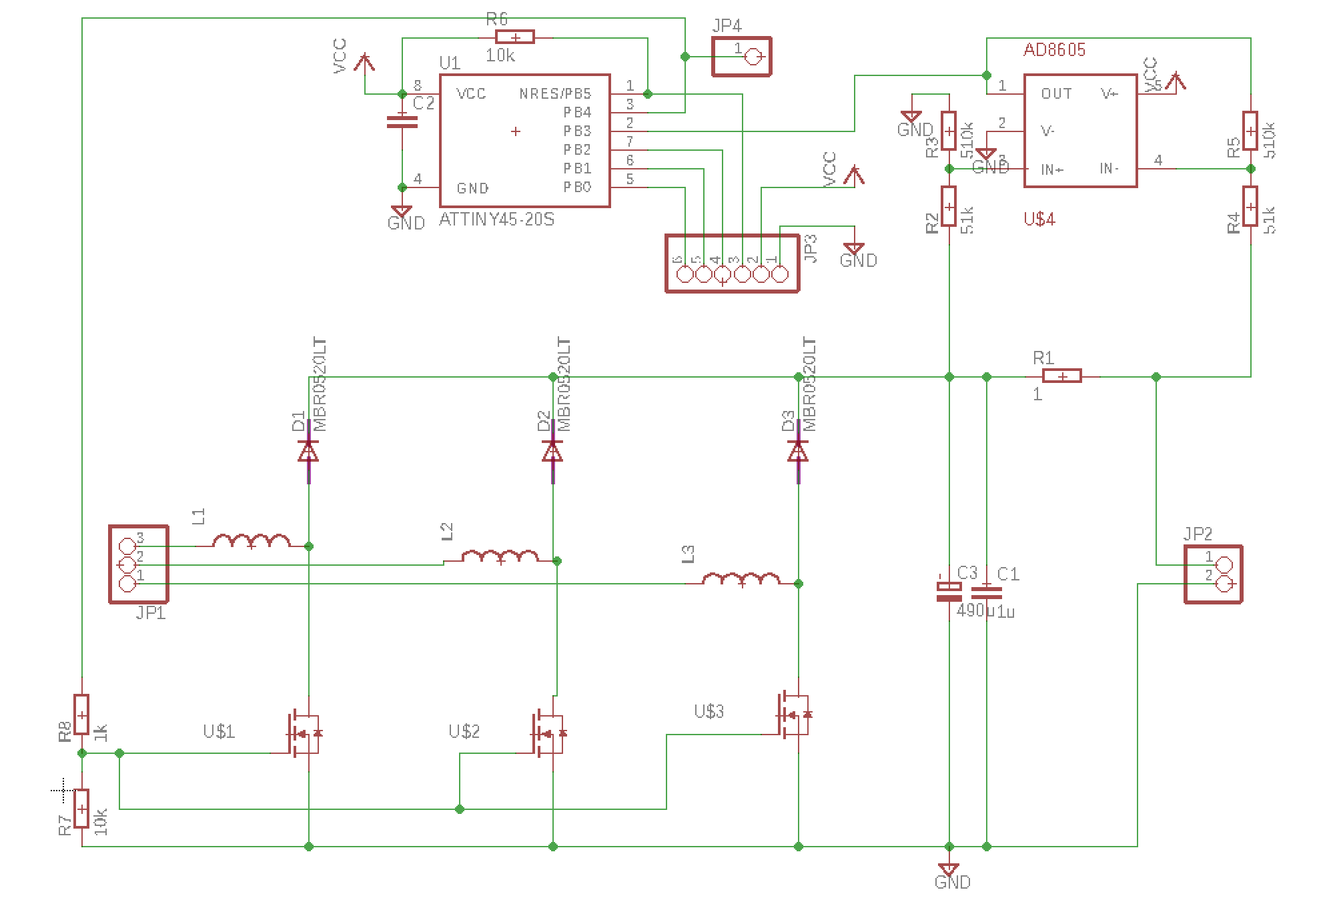Click diode D3 symbol
Image resolution: width=1337 pixels, height=906 pixels.
pos(798,452)
